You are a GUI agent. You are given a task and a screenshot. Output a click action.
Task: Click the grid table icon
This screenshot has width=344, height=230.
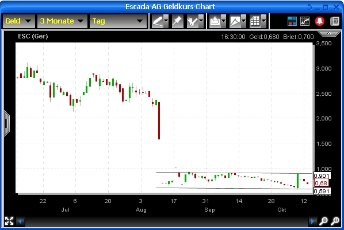255,21
